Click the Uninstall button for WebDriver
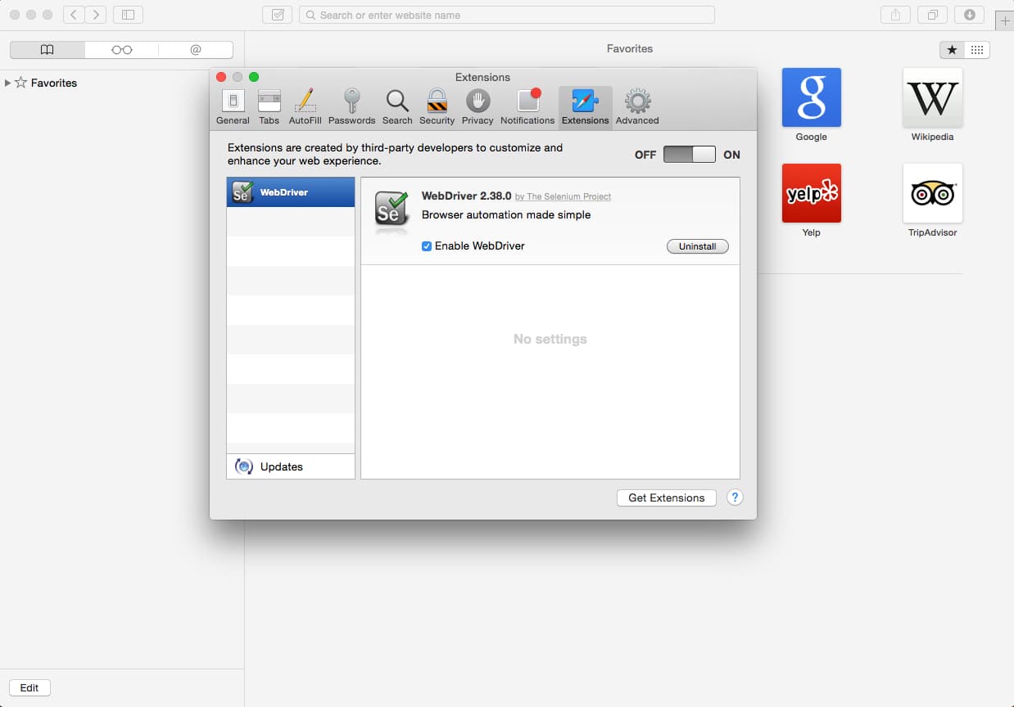 pos(697,246)
